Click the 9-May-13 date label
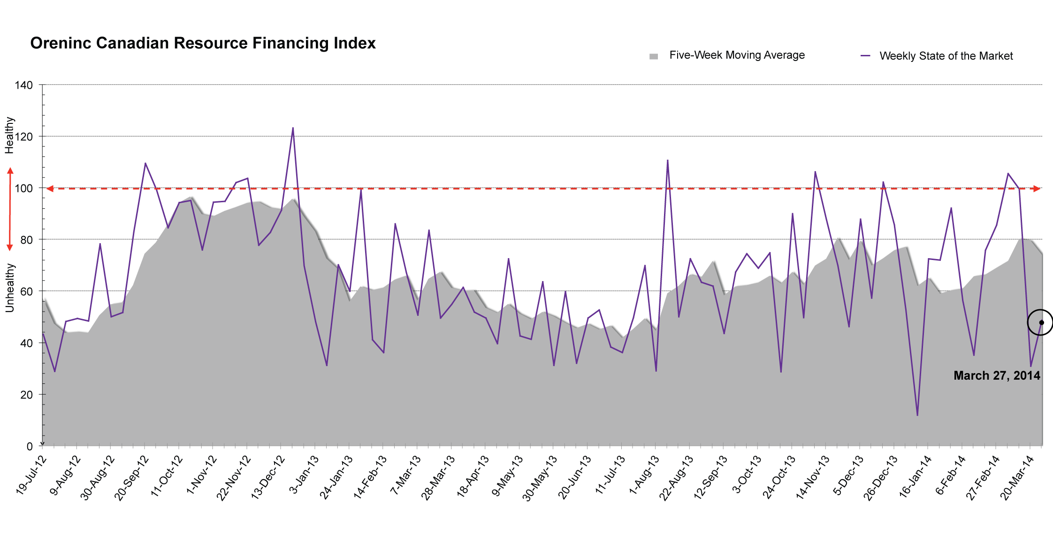This screenshot has width=1053, height=535. 508,475
